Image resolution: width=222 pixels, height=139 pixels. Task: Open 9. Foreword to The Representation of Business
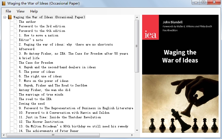(76, 108)
